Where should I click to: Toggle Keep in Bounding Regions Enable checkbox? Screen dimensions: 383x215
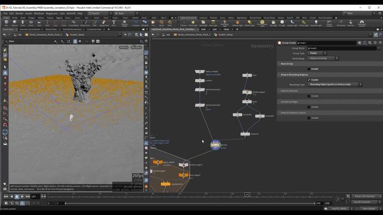click(x=309, y=80)
